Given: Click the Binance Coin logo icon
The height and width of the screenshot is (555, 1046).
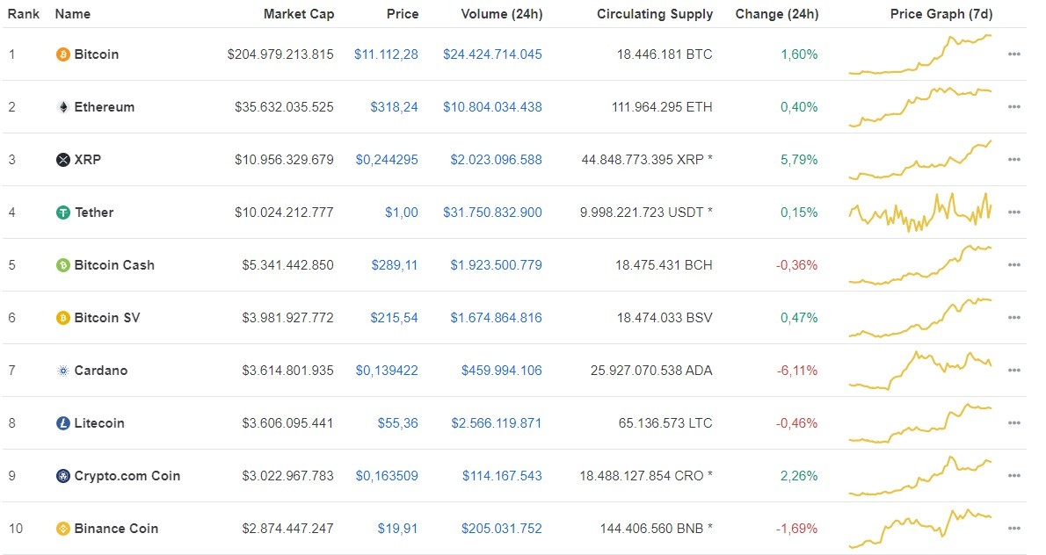Looking at the screenshot, I should 62,528.
